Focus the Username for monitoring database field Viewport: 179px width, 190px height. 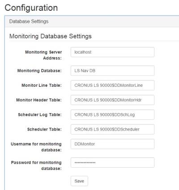click(112, 144)
